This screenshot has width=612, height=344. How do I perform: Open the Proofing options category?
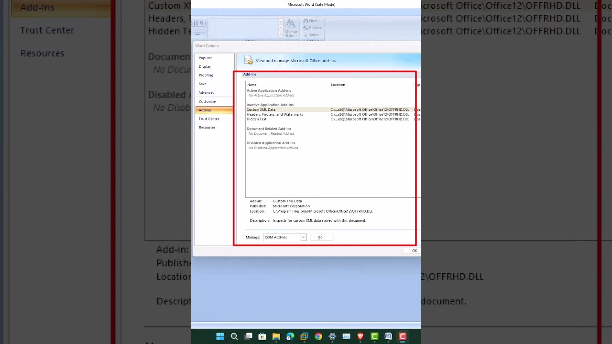pos(206,75)
